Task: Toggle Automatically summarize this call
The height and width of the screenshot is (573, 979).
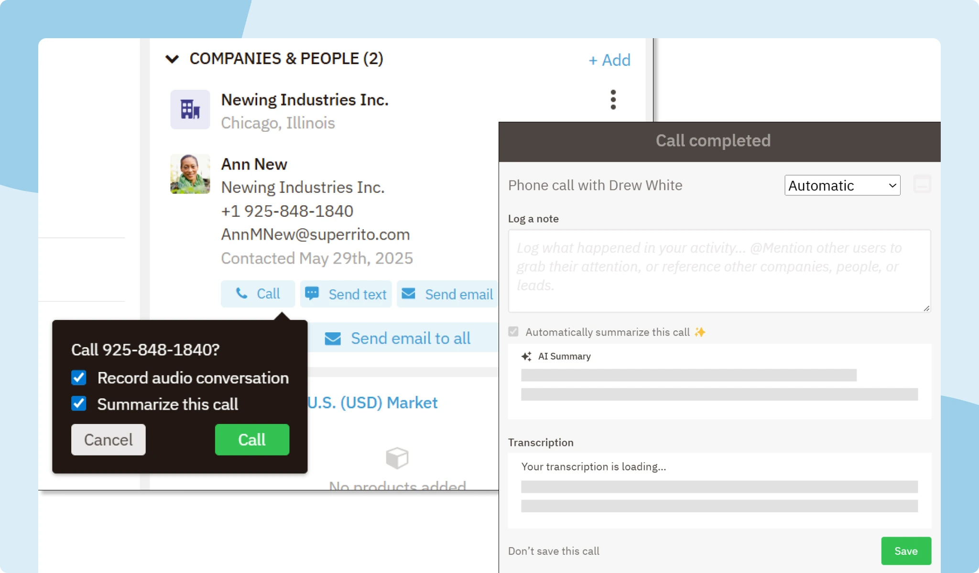Action: tap(513, 331)
